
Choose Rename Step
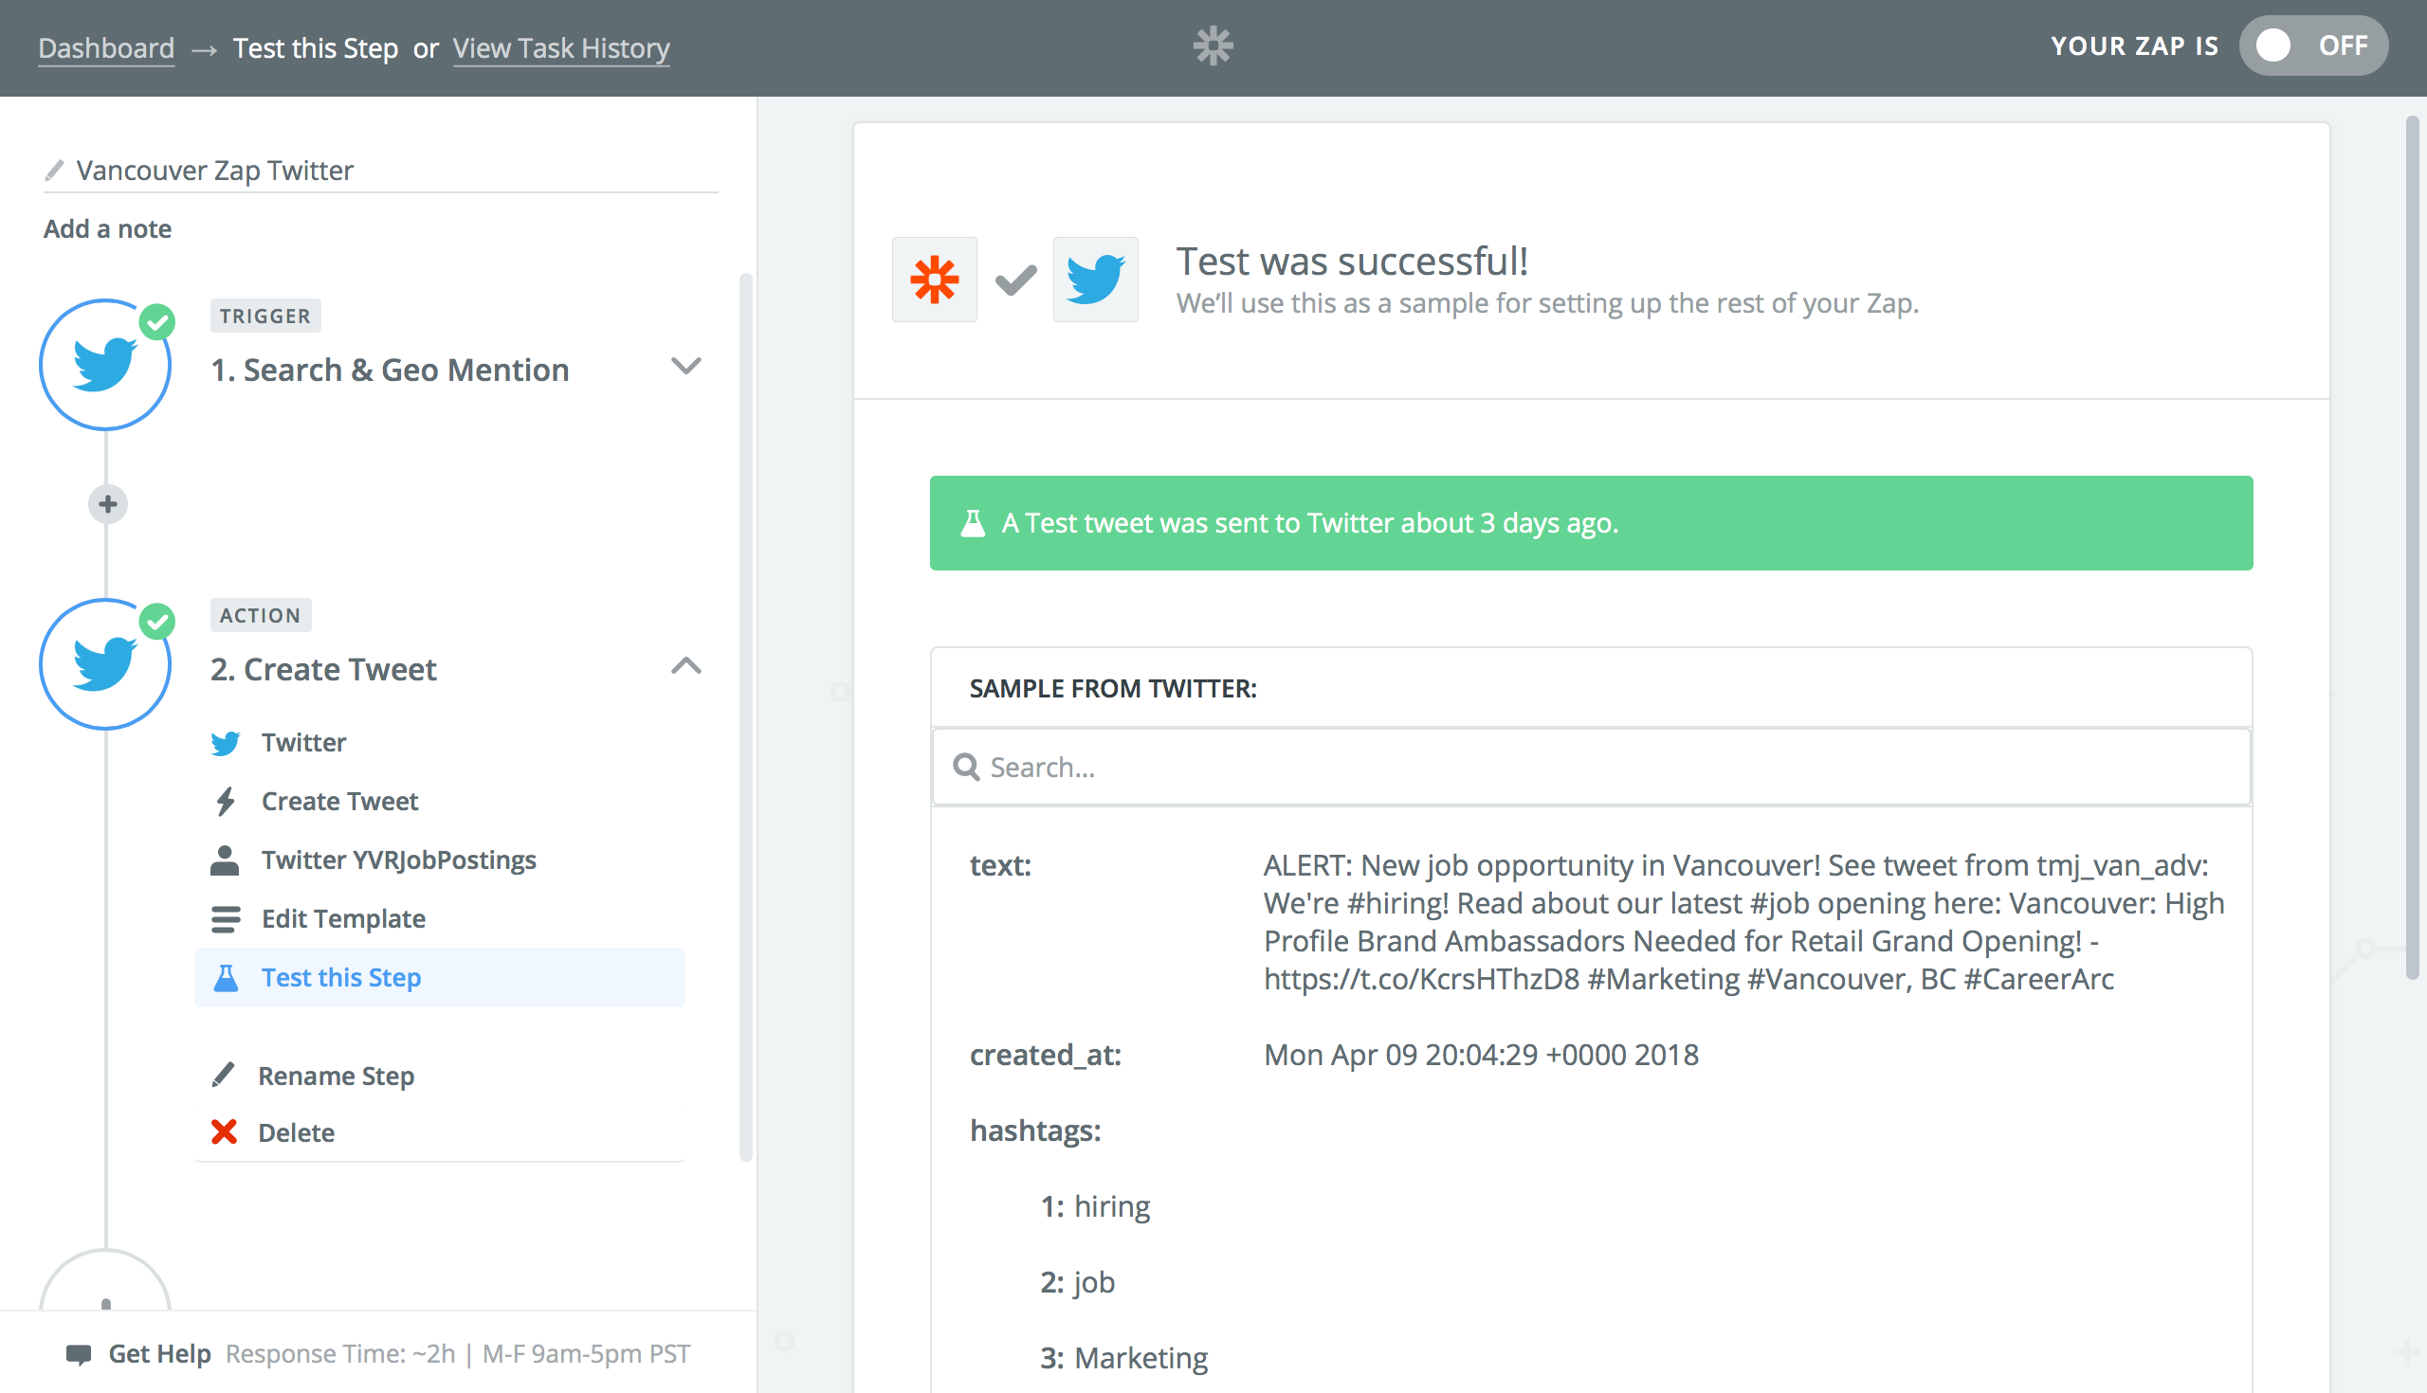336,1076
